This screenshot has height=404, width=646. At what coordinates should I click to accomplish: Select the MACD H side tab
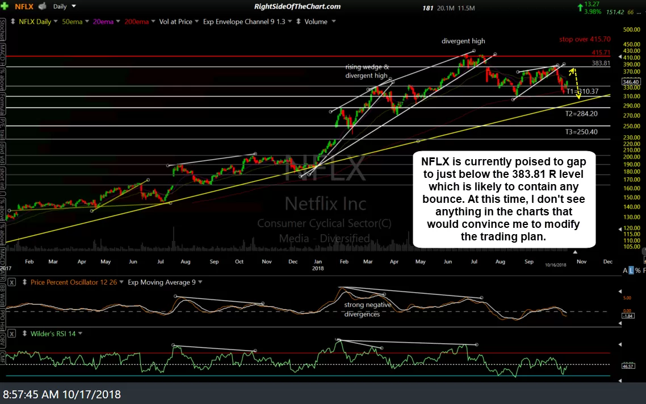click(2, 55)
